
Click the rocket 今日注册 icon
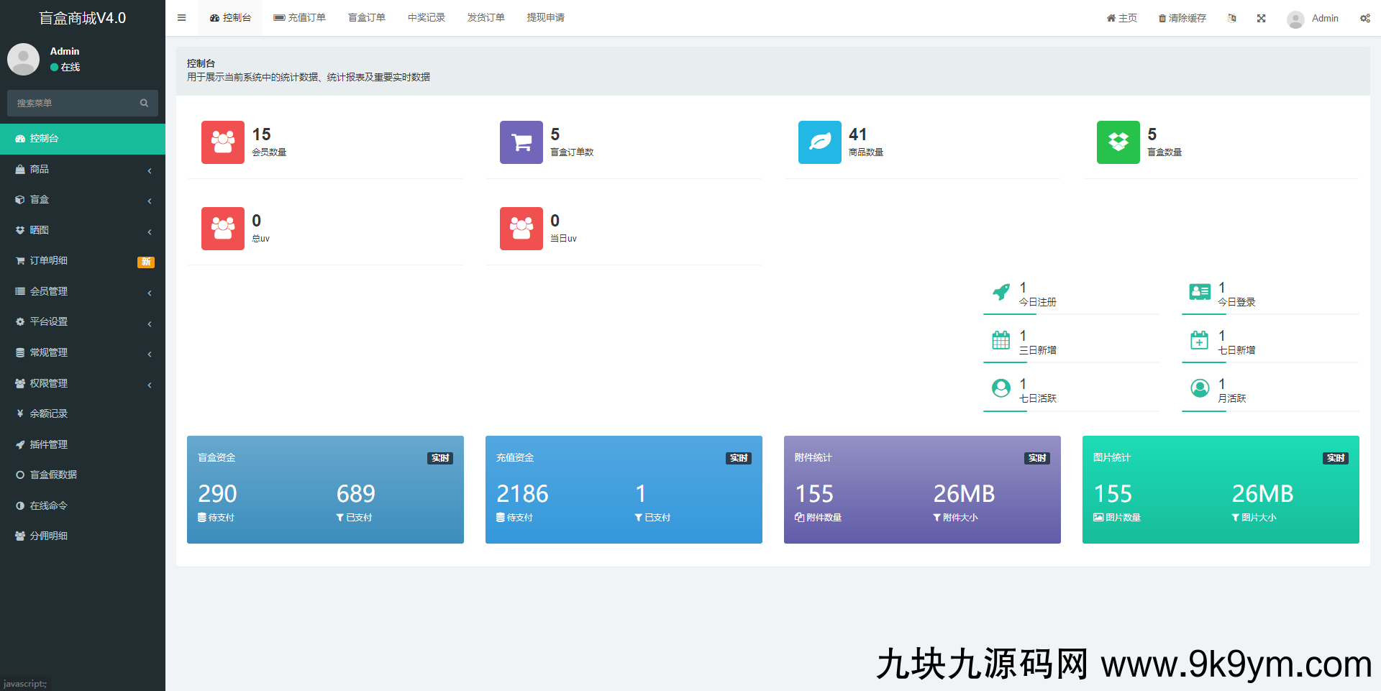(x=1001, y=292)
